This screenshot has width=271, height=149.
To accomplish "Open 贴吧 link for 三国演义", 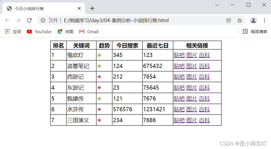I will [179, 120].
